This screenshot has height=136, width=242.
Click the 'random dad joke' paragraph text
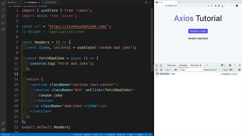[x=198, y=39]
